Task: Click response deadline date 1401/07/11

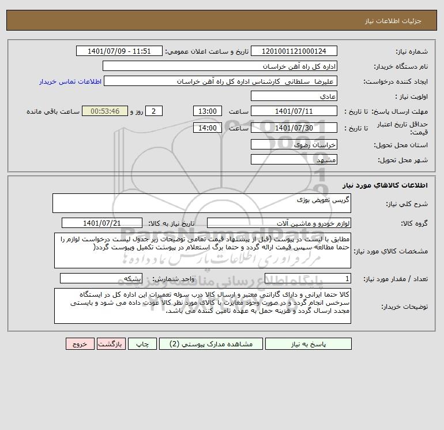Action: coord(294,111)
